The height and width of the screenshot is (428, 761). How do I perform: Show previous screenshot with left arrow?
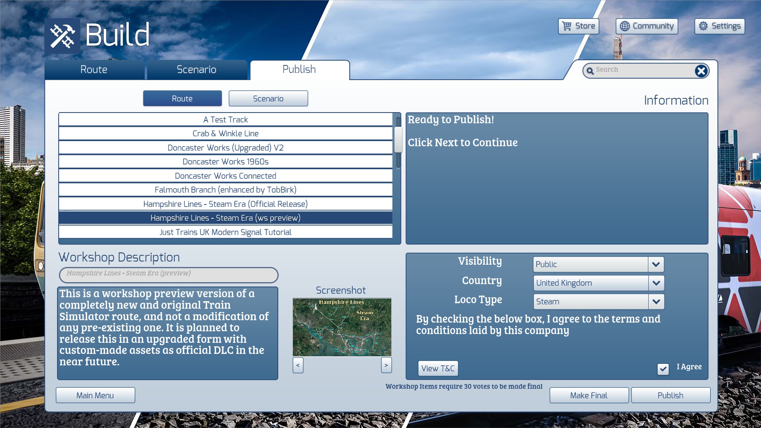coord(298,365)
